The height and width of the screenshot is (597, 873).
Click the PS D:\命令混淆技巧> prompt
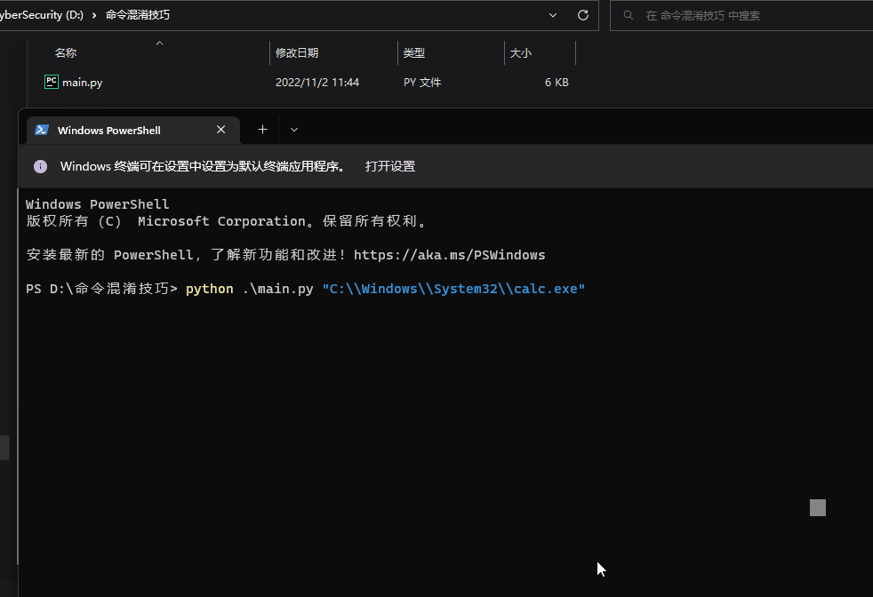pyautogui.click(x=101, y=289)
